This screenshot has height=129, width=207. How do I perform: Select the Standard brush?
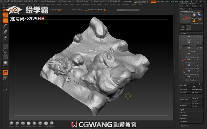click(x=11, y=124)
